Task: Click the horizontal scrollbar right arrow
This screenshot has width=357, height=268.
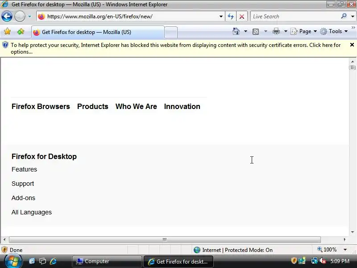Action: [345, 239]
